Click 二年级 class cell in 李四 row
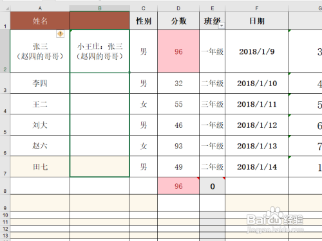This screenshot has height=241, width=322. pos(212,83)
